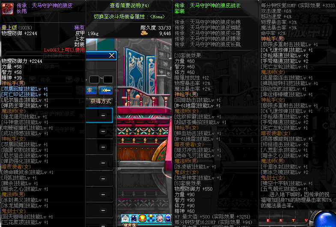Expand the highlighted row's minus toggle

103,115
